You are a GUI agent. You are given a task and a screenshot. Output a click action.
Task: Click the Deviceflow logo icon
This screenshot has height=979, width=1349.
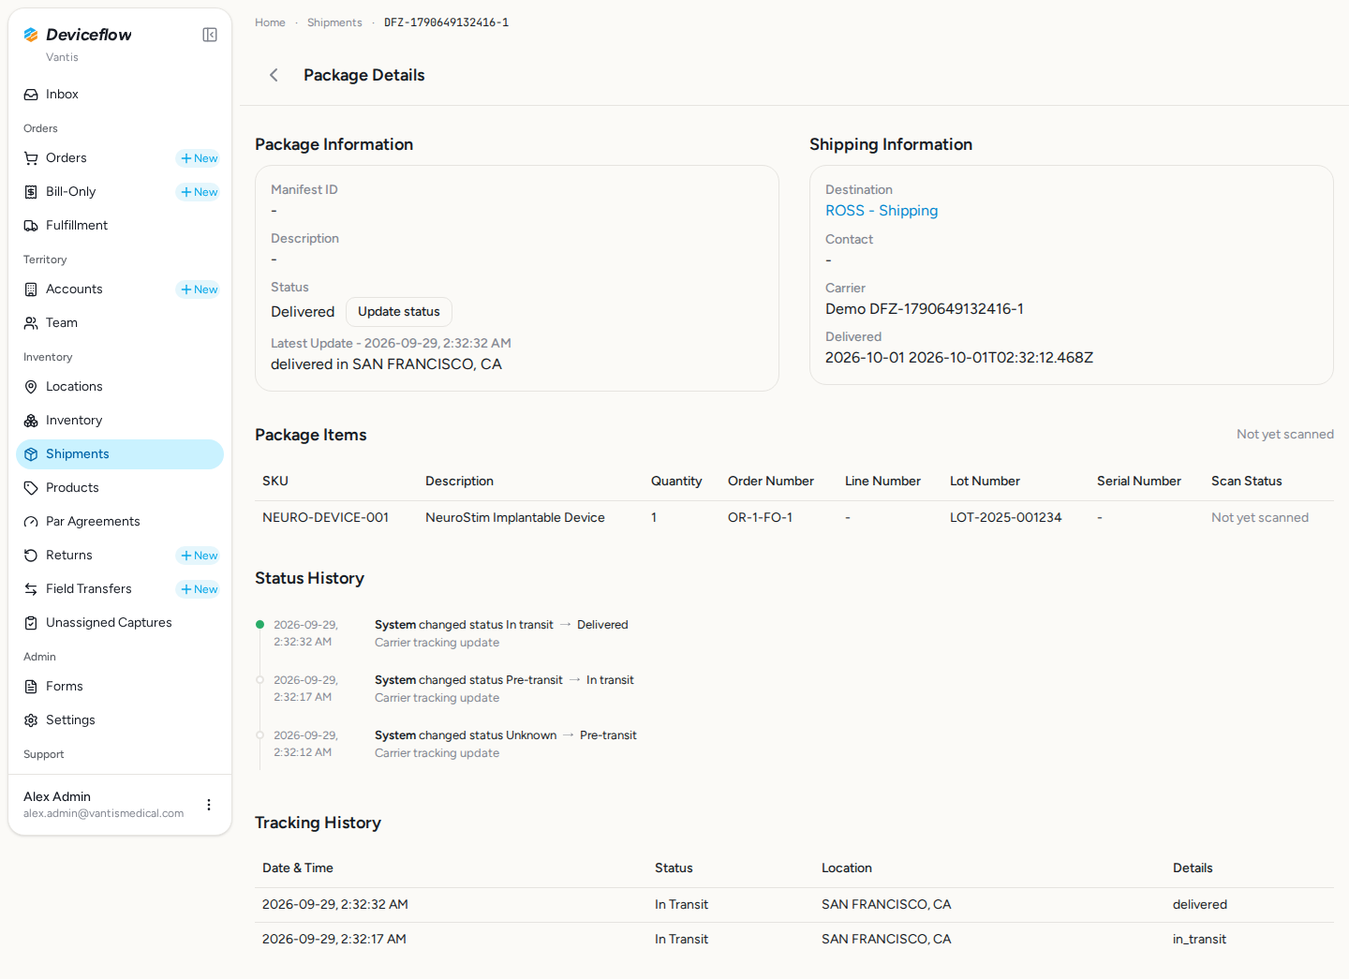tap(31, 35)
